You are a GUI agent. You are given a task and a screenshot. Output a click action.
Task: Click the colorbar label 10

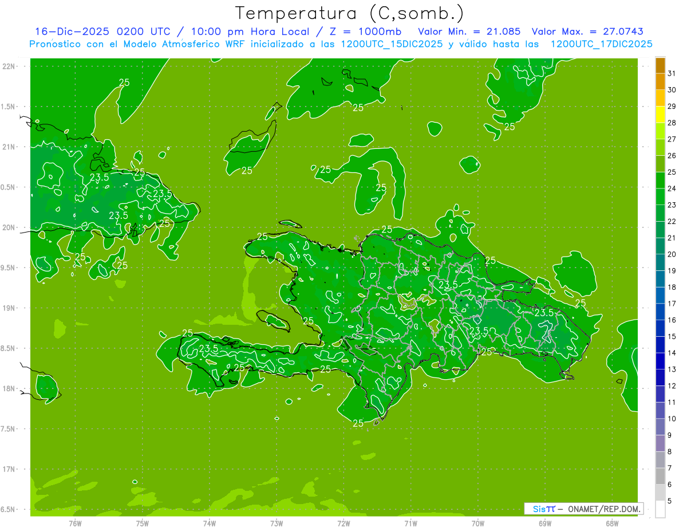pos(672,419)
